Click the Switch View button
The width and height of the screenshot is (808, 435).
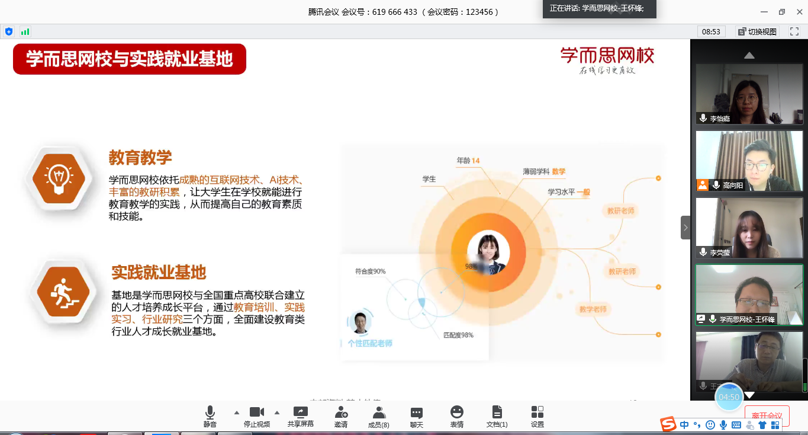pos(758,31)
